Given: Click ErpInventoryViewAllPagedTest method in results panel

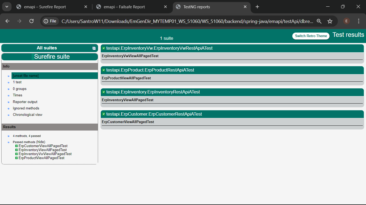Looking at the screenshot, I should [x=128, y=100].
